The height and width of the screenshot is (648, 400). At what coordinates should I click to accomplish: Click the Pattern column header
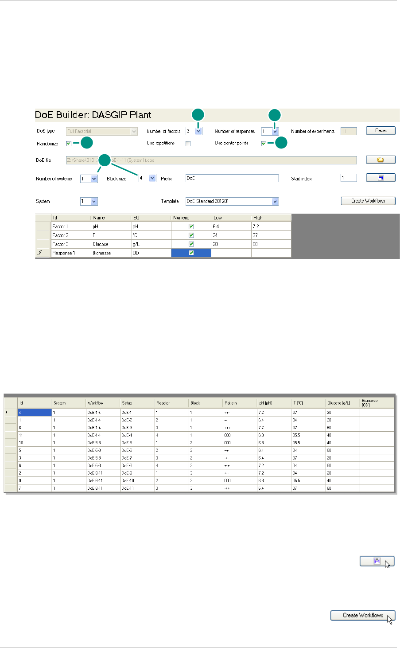240,403
